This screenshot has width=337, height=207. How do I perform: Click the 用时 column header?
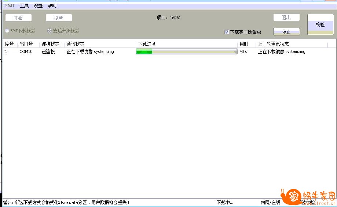(x=244, y=44)
